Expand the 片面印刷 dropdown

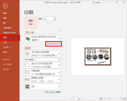pyautogui.click(x=43, y=72)
